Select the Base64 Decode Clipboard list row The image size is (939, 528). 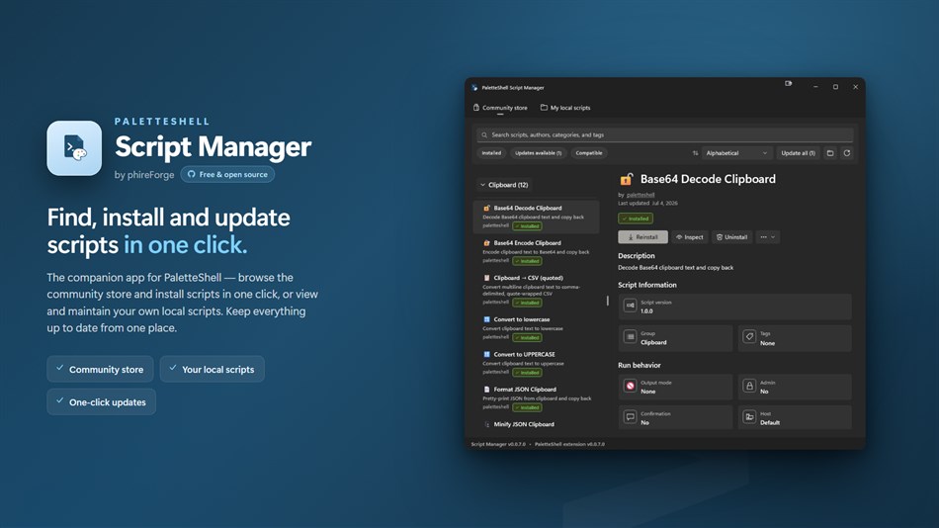(536, 217)
